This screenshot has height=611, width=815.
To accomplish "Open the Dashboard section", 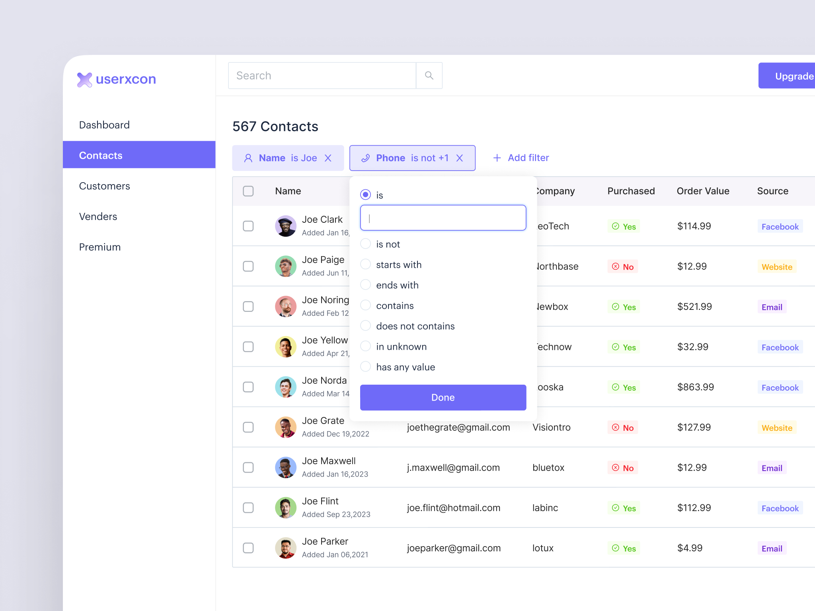I will tap(104, 125).
